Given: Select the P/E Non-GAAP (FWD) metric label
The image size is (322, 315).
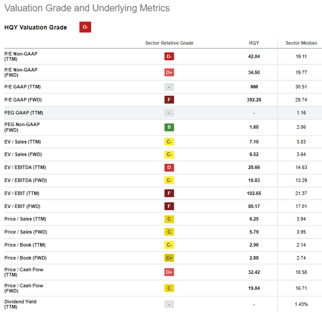Looking at the screenshot, I should [21, 72].
